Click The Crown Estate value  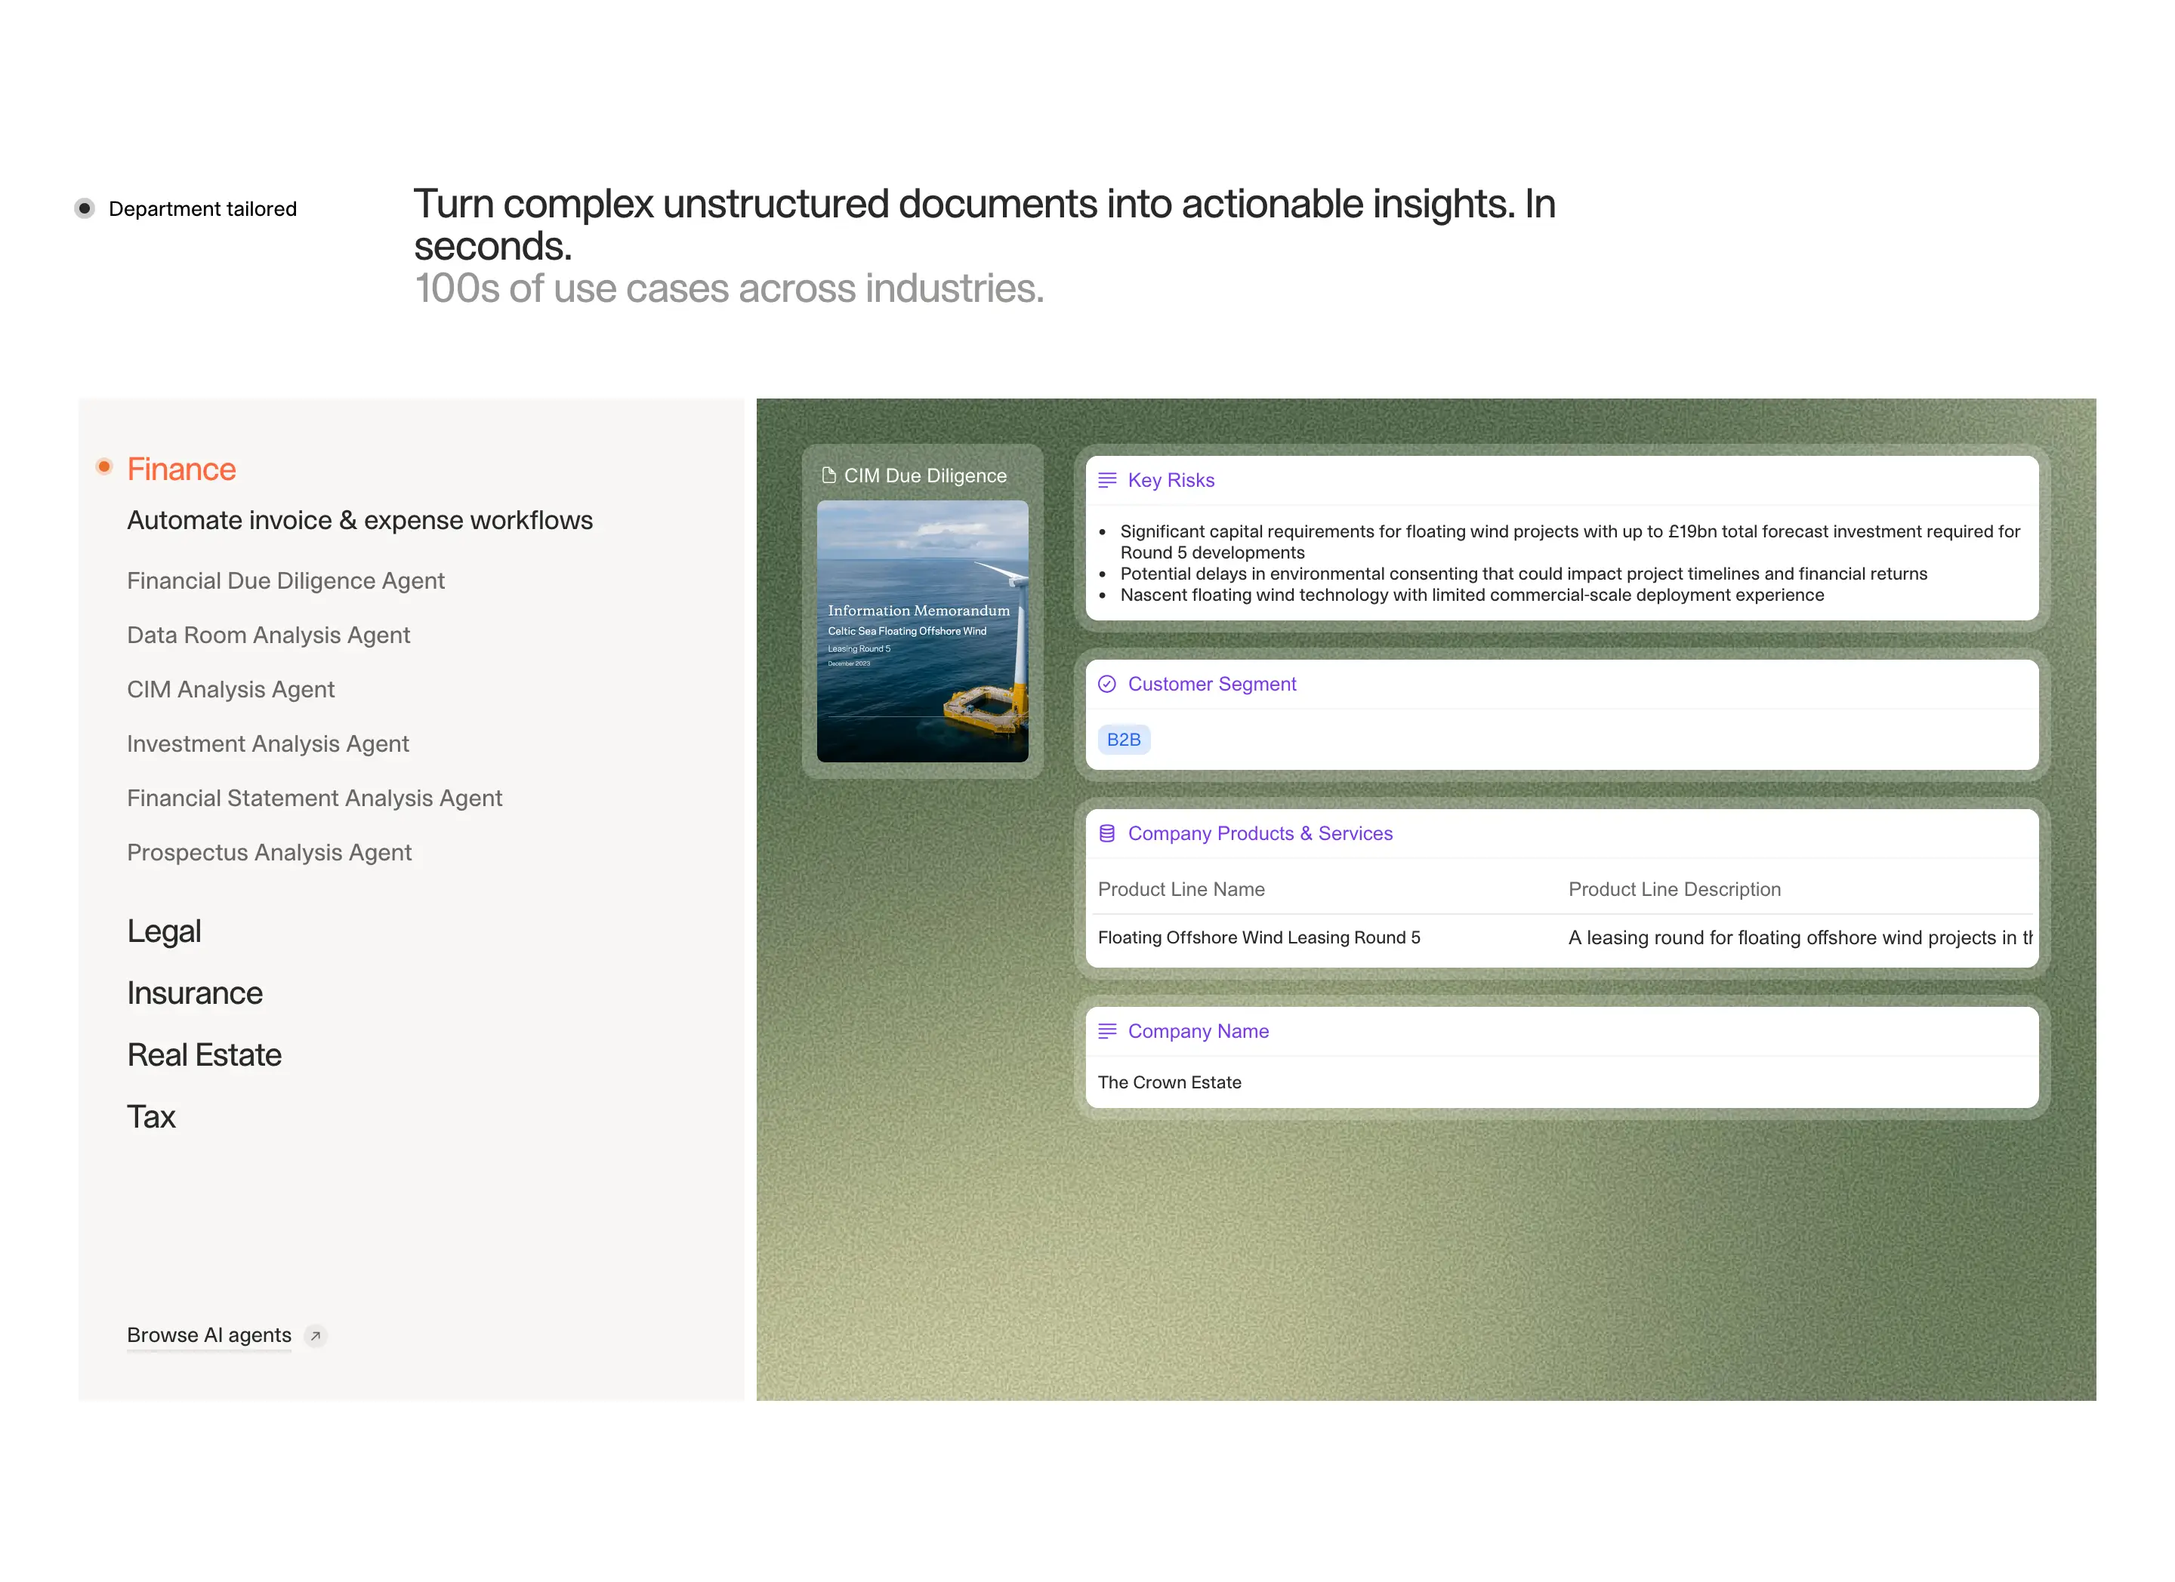[1170, 1083]
